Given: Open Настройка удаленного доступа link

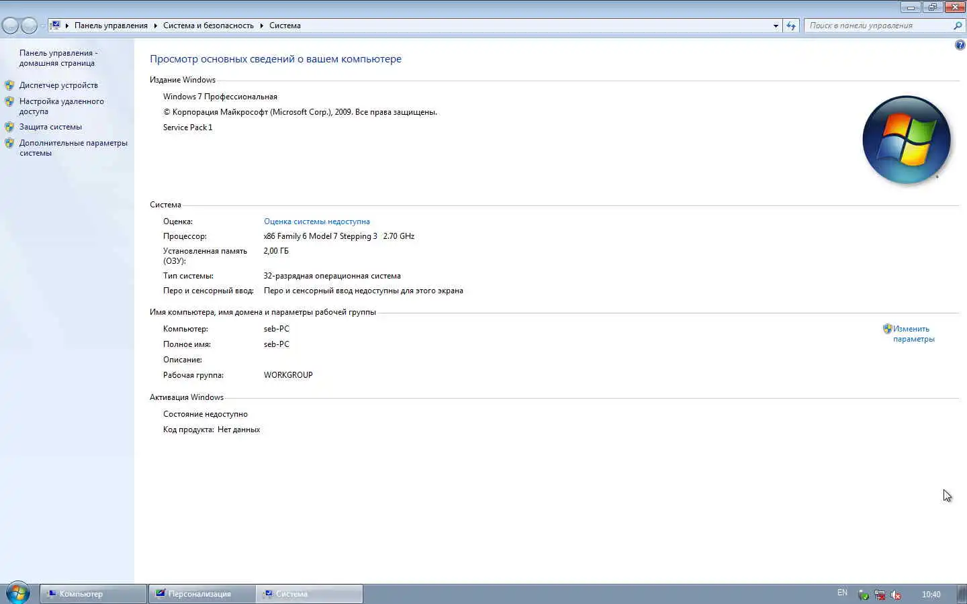Looking at the screenshot, I should [62, 106].
